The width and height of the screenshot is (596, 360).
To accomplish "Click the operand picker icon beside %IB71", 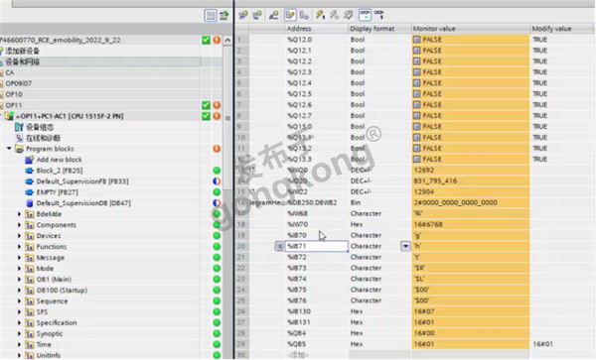I will 279,246.
